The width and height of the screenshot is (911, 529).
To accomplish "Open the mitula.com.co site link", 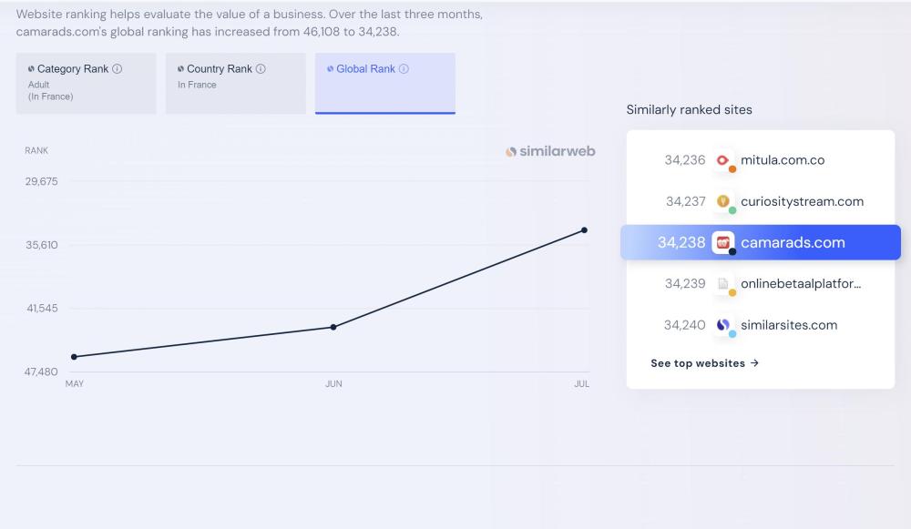I will (x=783, y=160).
